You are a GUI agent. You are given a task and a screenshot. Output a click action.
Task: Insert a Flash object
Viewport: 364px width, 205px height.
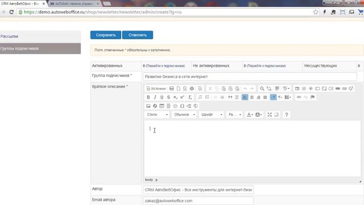click(155, 106)
